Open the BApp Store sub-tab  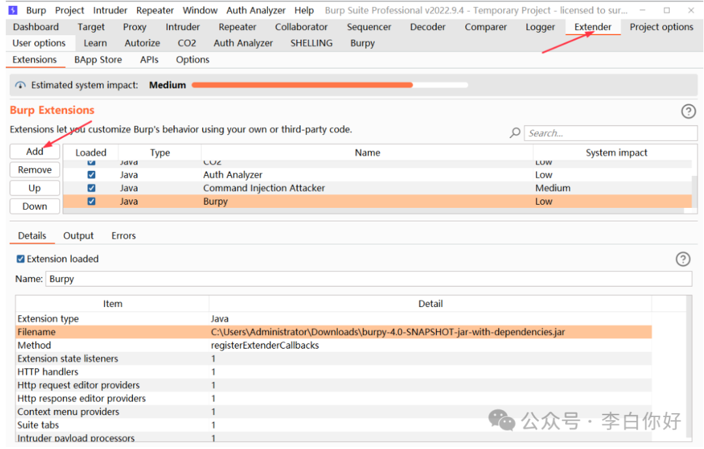[x=98, y=60]
